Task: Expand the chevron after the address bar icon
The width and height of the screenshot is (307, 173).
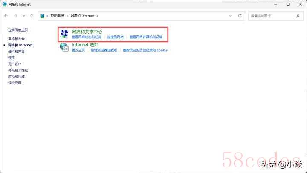Action: pyautogui.click(x=47, y=16)
